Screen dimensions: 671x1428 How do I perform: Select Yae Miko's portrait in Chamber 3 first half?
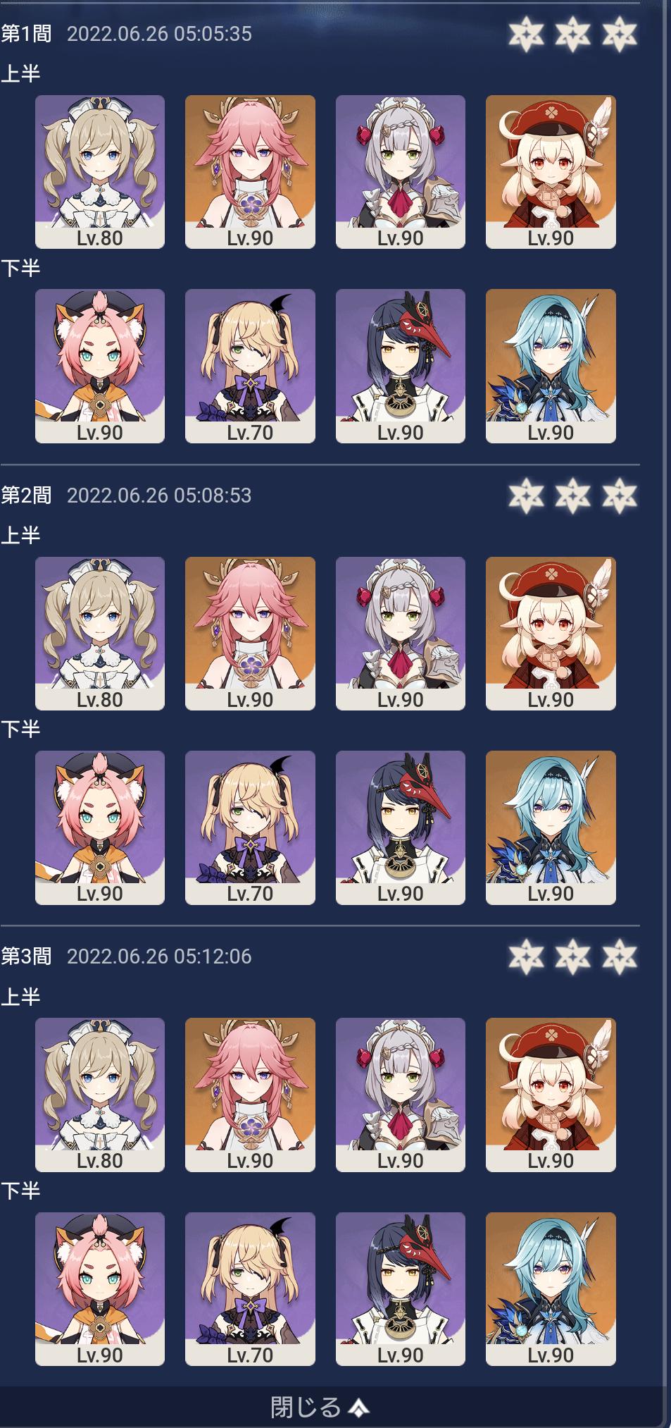[250, 1095]
